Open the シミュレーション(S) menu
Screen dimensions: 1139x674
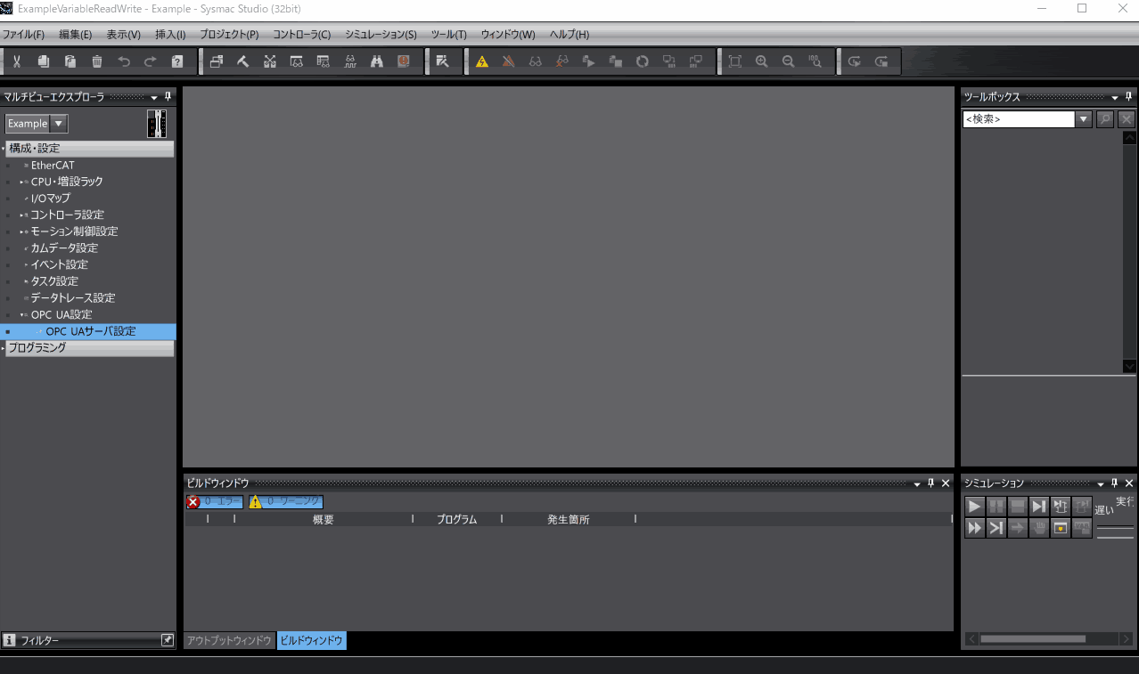(381, 35)
